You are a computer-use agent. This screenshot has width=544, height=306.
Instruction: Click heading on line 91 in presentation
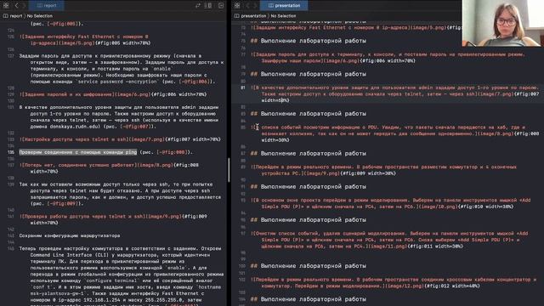(x=308, y=186)
